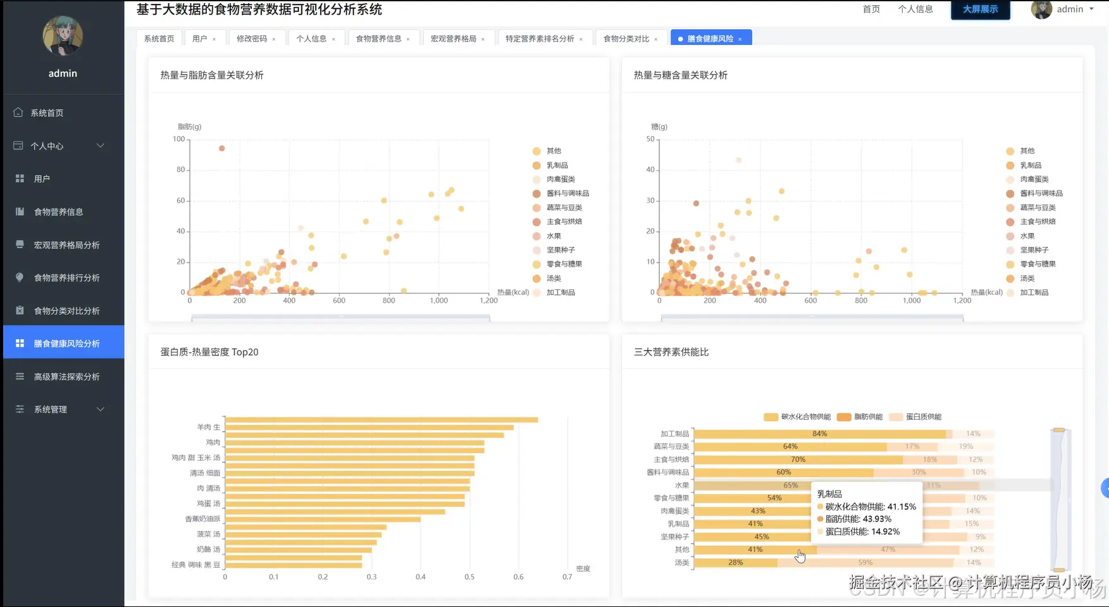
Task: Toggle 主食与烘焙 legend in 热量与糖 chart
Action: point(1031,222)
